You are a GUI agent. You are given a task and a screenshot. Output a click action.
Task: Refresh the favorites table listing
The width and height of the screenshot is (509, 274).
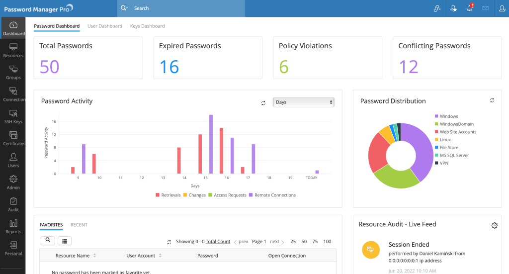click(169, 242)
